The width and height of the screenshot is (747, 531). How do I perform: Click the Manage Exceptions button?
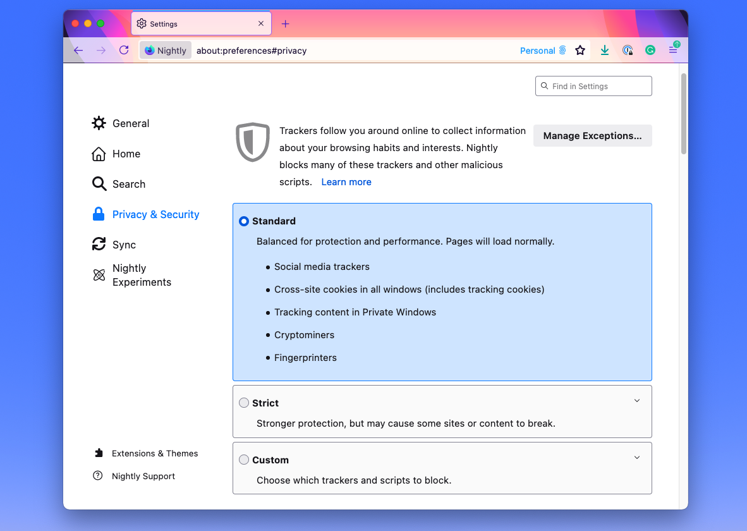point(592,135)
